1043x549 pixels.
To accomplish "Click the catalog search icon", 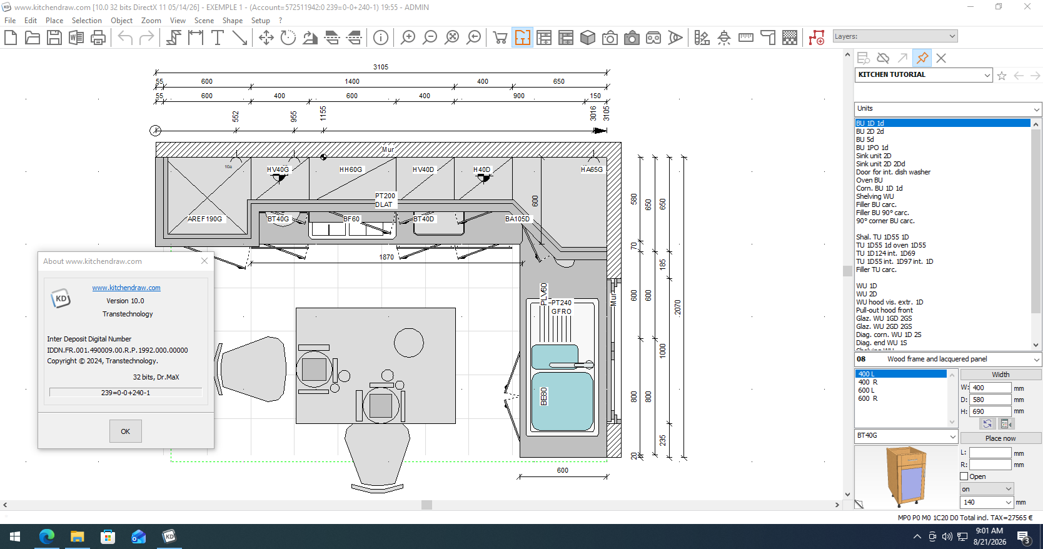I will coord(864,58).
